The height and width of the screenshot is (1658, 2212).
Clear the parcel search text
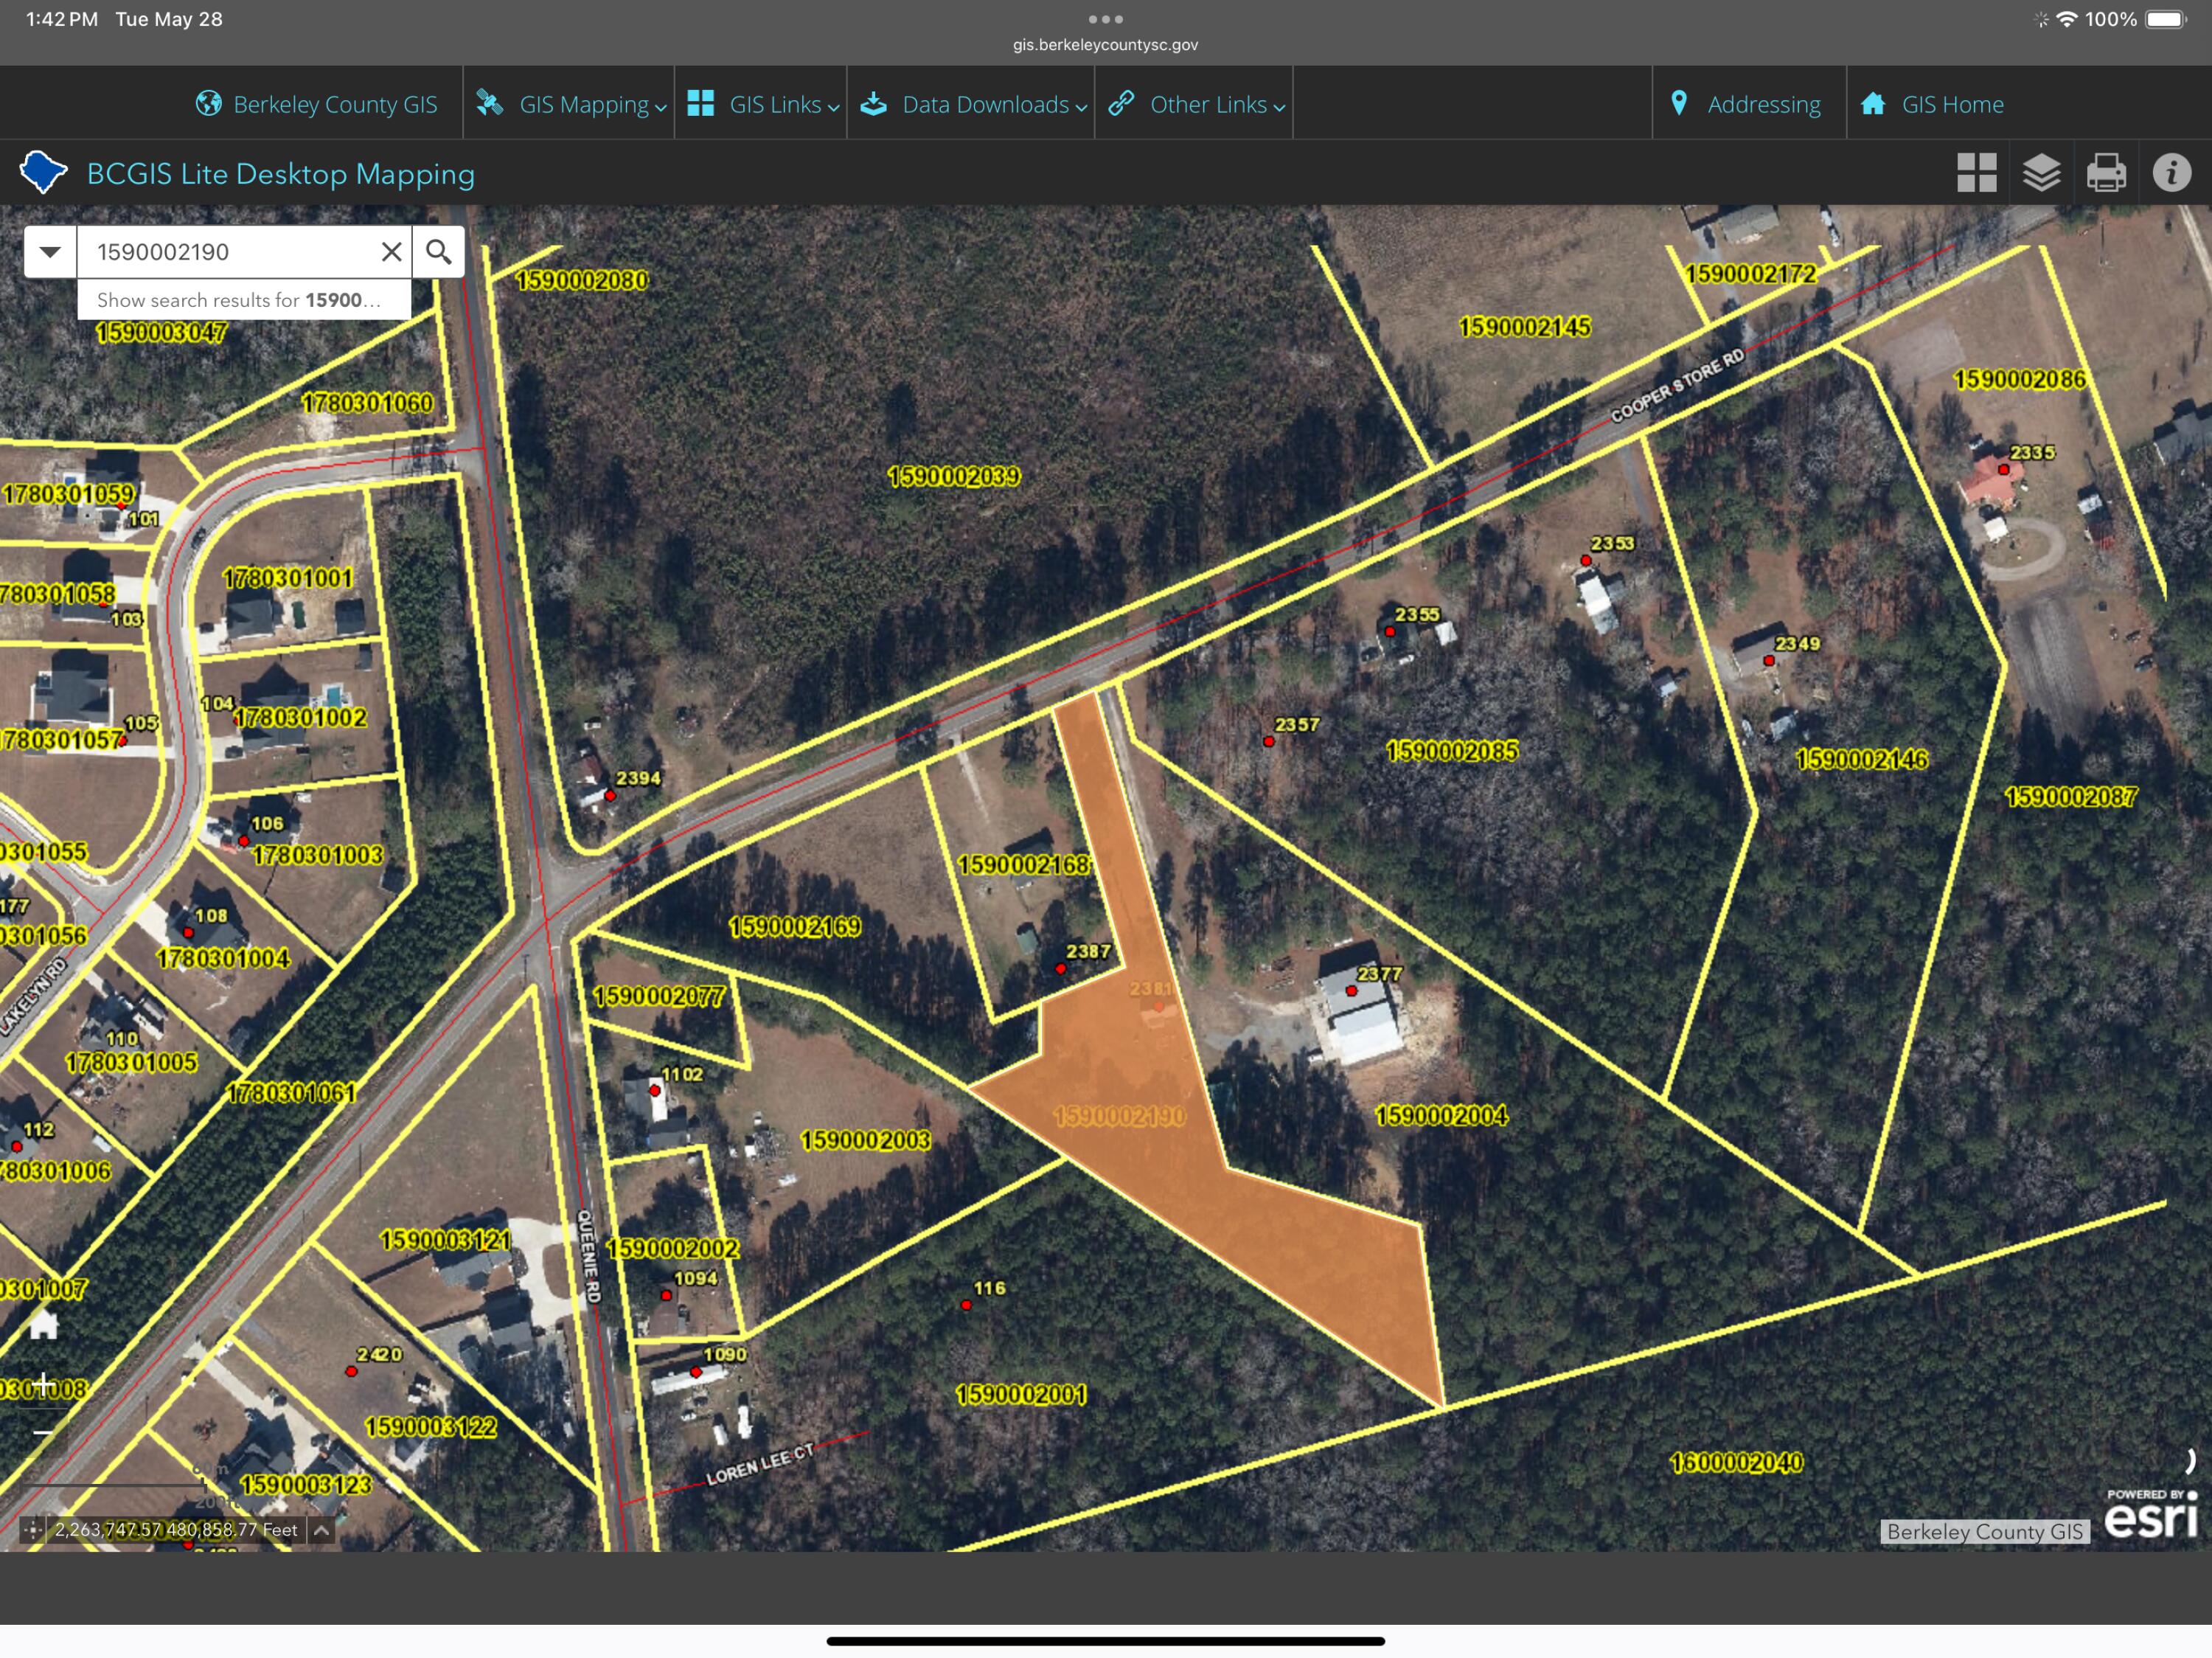click(x=391, y=252)
